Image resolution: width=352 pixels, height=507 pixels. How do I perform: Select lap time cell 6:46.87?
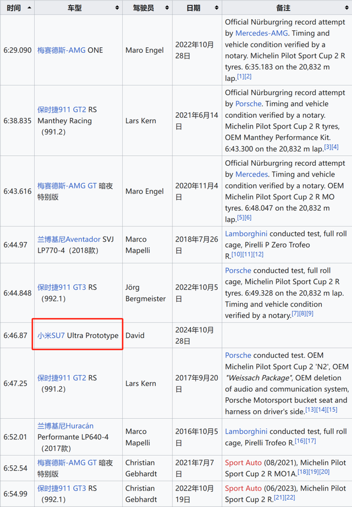click(x=18, y=335)
